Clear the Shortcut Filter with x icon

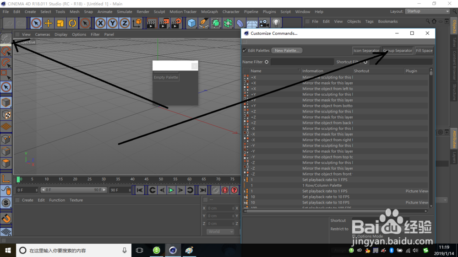click(365, 62)
